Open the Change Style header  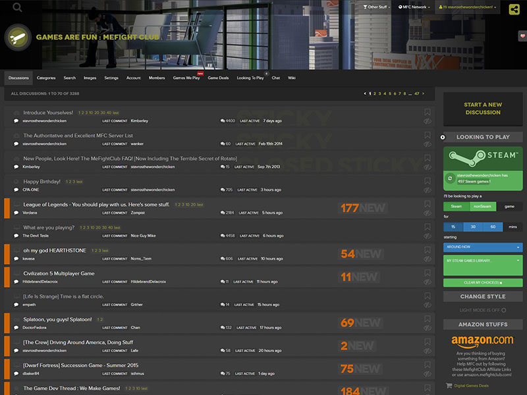point(483,297)
